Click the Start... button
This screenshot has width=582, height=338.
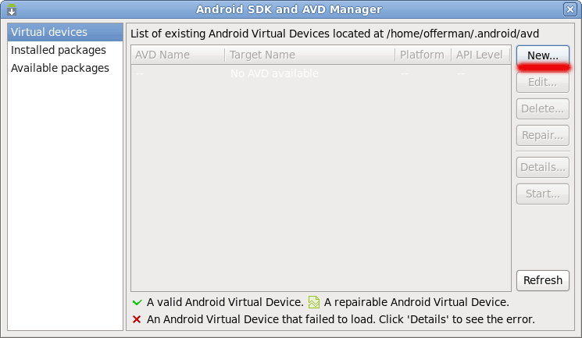point(543,194)
